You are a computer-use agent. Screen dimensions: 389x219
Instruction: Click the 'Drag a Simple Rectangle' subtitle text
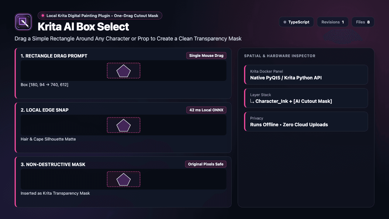pos(128,39)
